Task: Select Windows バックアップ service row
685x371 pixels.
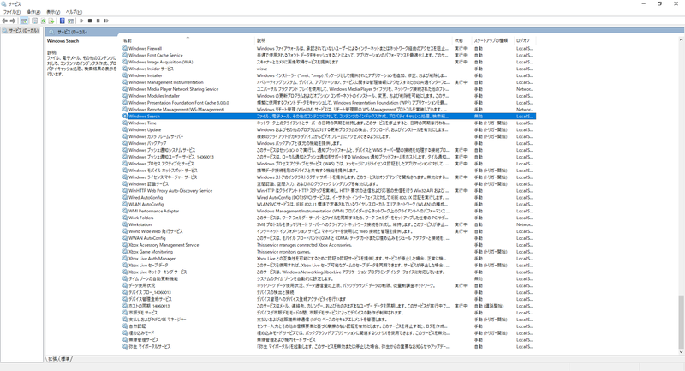Action: pos(329,143)
